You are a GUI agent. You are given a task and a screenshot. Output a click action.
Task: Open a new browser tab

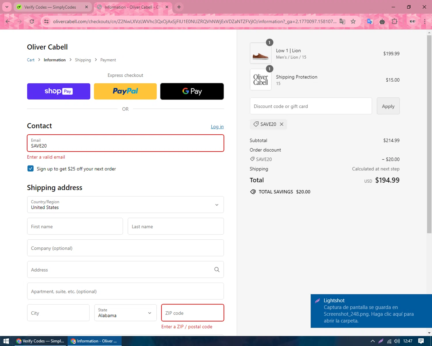(x=179, y=7)
